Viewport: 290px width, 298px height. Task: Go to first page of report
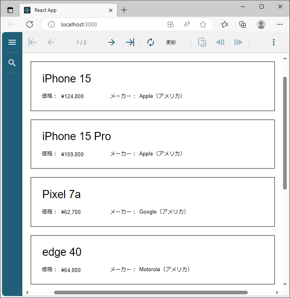click(32, 42)
